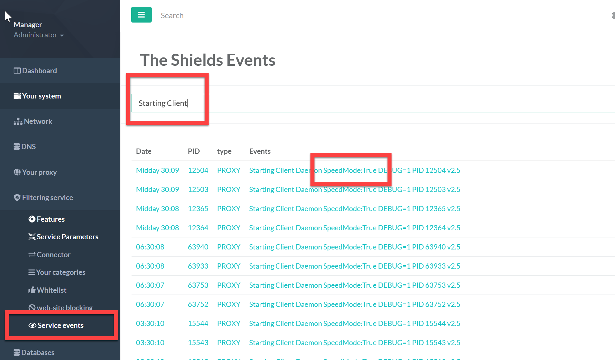
Task: Click the Your proxy globe icon
Action: pyautogui.click(x=17, y=172)
